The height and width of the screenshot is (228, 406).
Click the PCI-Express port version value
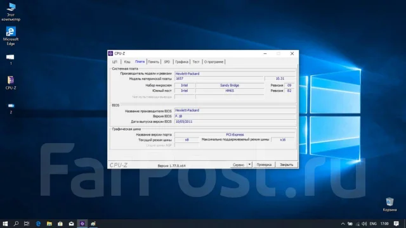235,135
